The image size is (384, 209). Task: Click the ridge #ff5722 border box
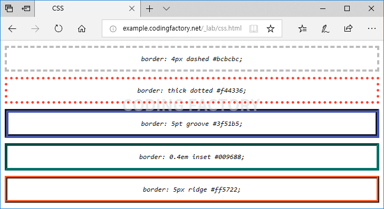pyautogui.click(x=192, y=189)
